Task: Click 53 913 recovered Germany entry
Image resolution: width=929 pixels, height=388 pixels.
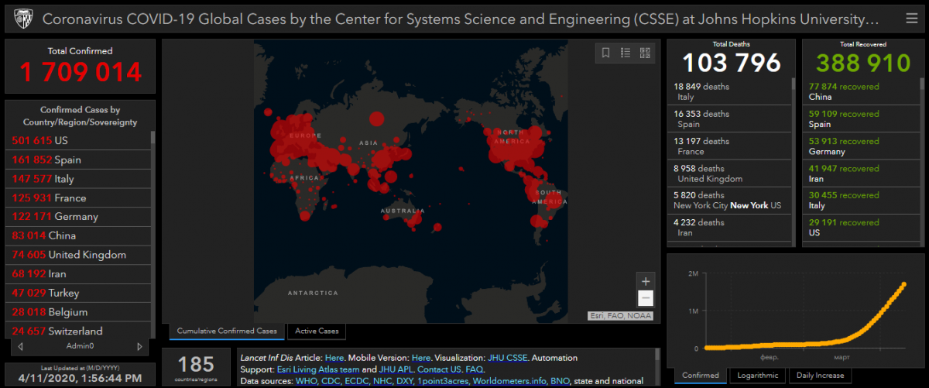Action: click(861, 146)
